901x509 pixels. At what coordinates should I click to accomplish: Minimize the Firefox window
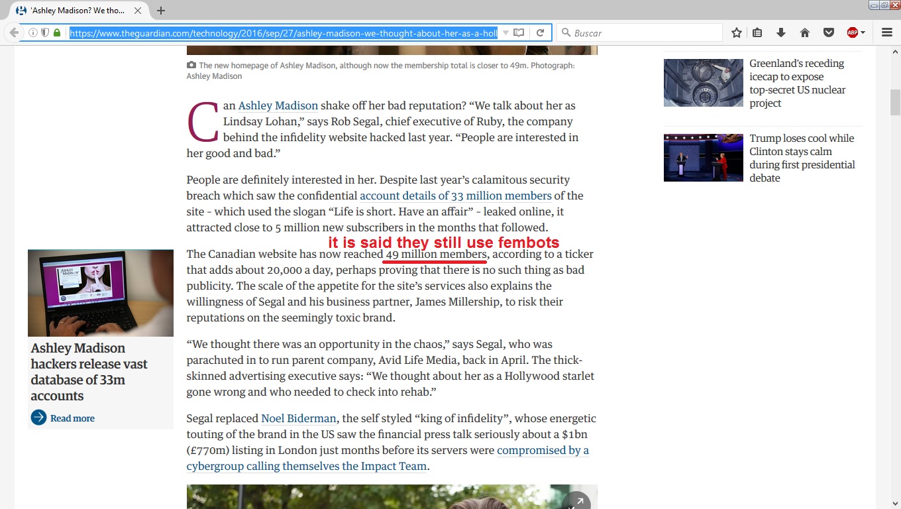pyautogui.click(x=874, y=5)
